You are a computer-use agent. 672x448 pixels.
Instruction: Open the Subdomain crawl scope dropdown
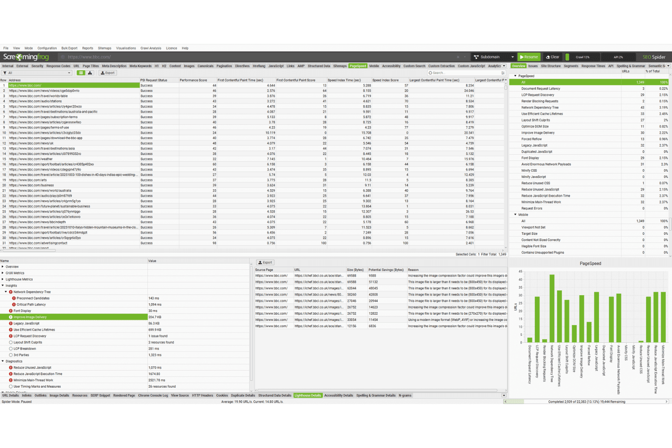(x=494, y=57)
